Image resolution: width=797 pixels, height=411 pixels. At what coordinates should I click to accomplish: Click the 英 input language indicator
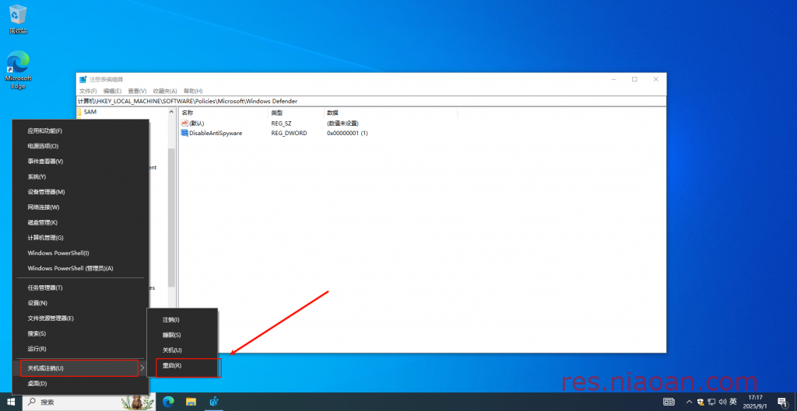733,402
